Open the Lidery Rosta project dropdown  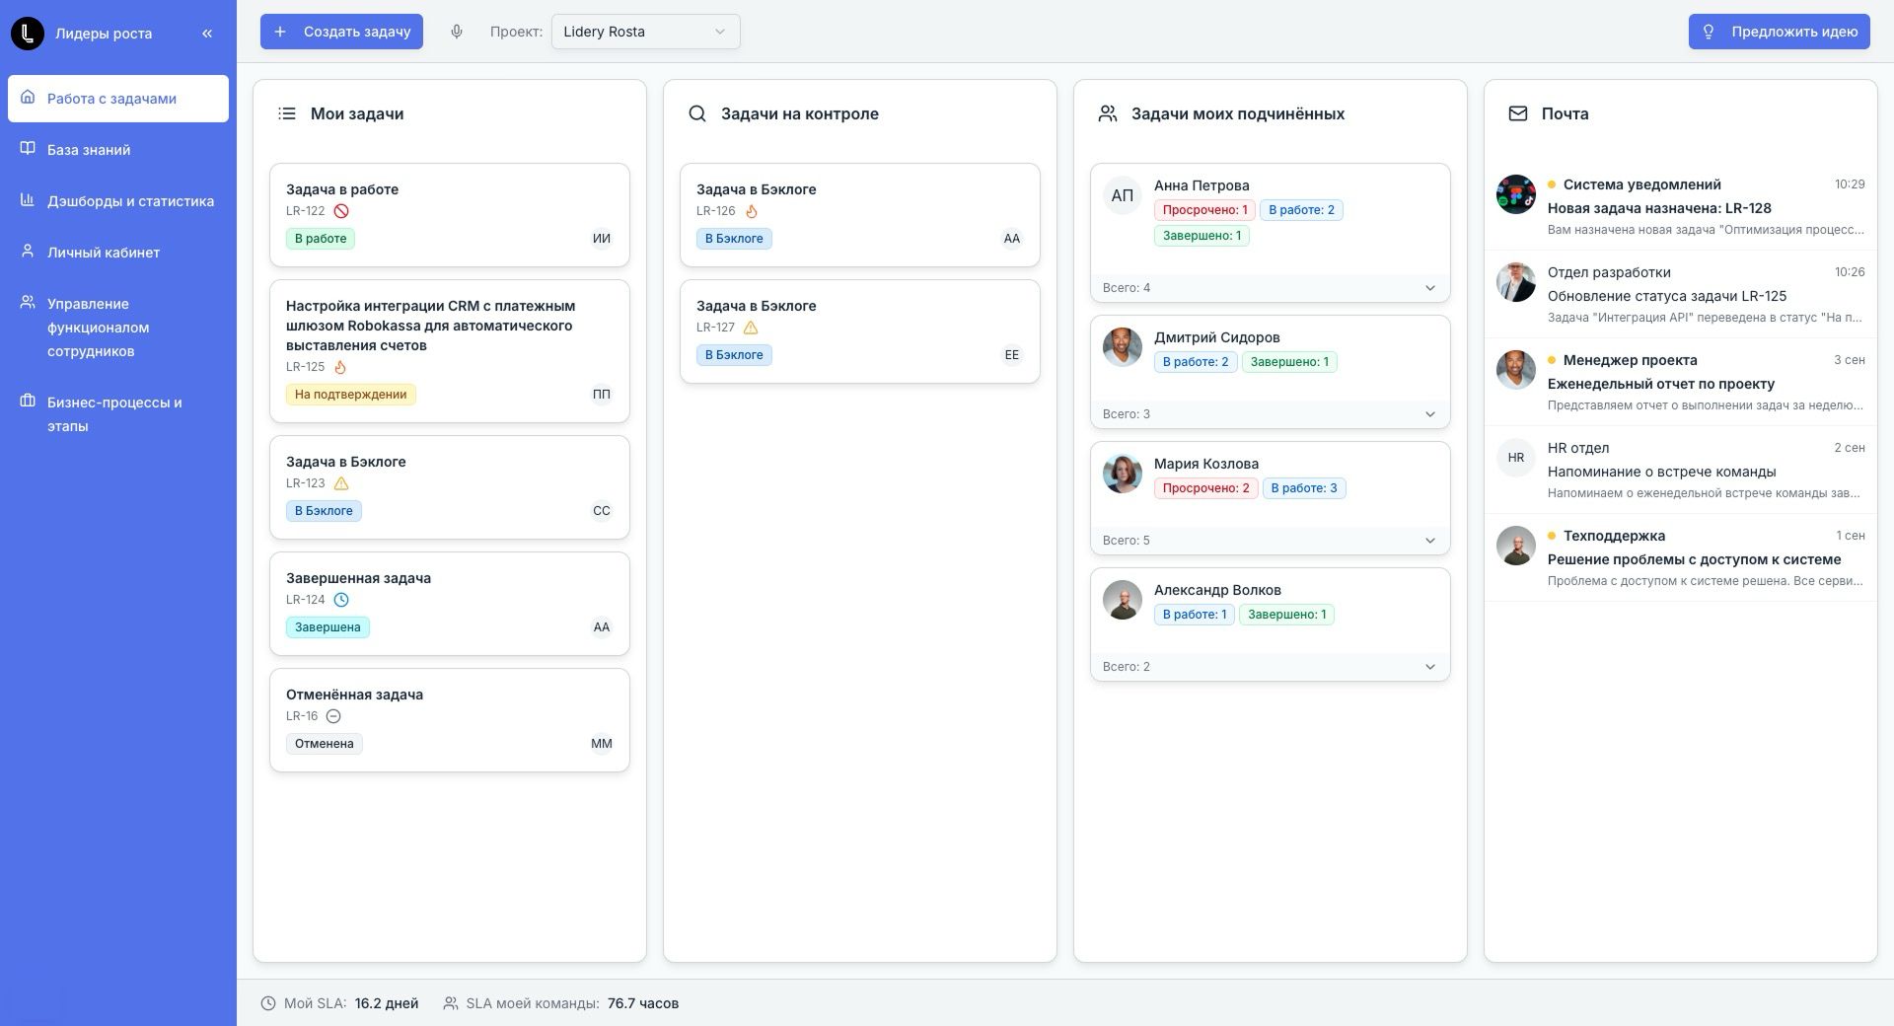pyautogui.click(x=645, y=32)
